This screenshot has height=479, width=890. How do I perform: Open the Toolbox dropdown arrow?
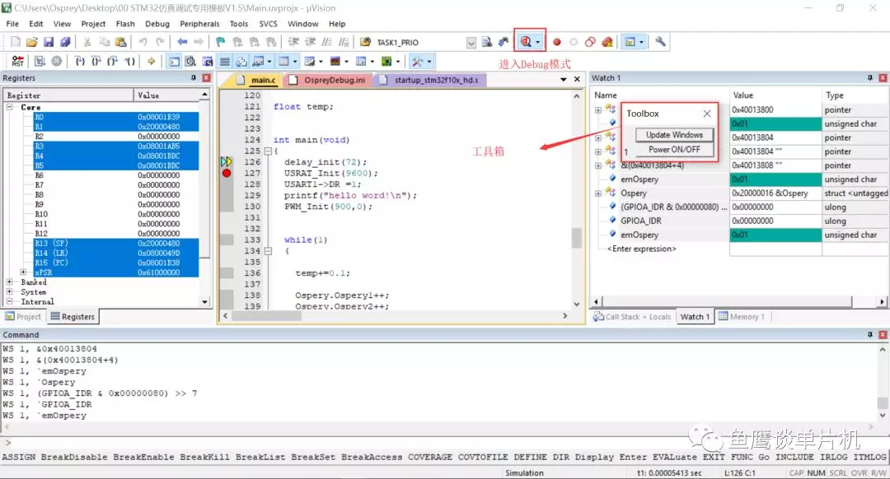pyautogui.click(x=429, y=61)
